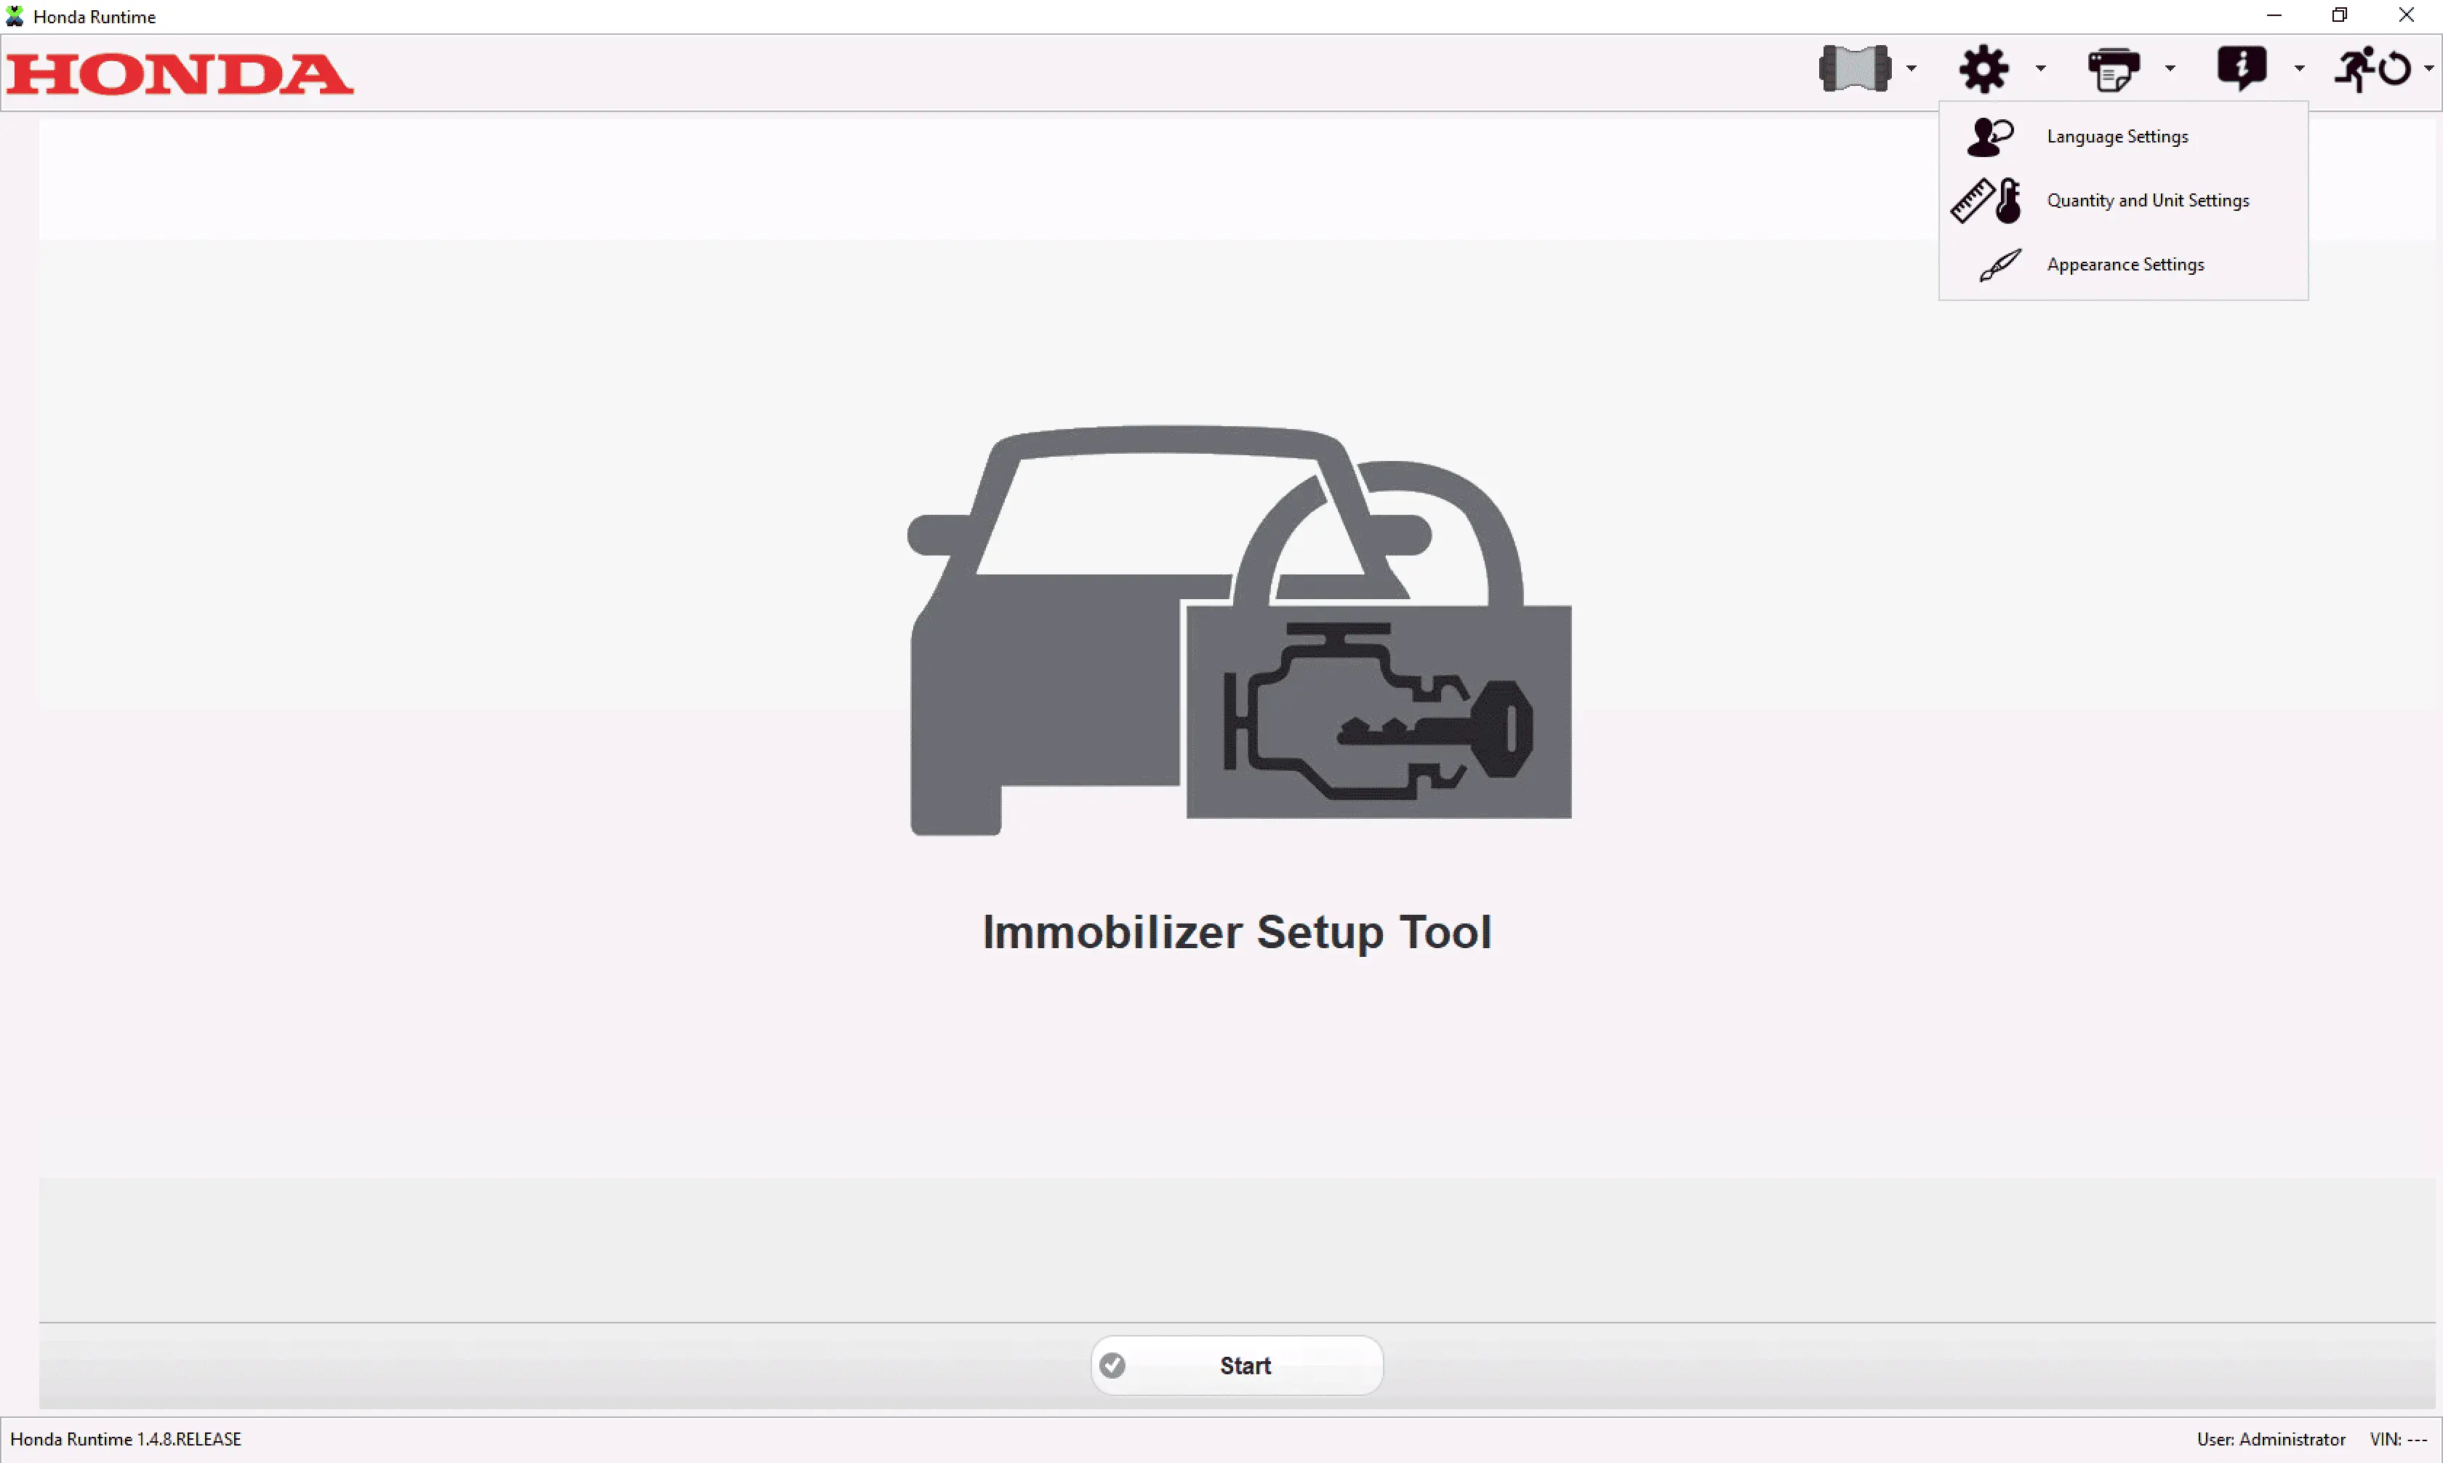2443x1463 pixels.
Task: Click the User: Administrator status entry
Action: (x=2271, y=1439)
